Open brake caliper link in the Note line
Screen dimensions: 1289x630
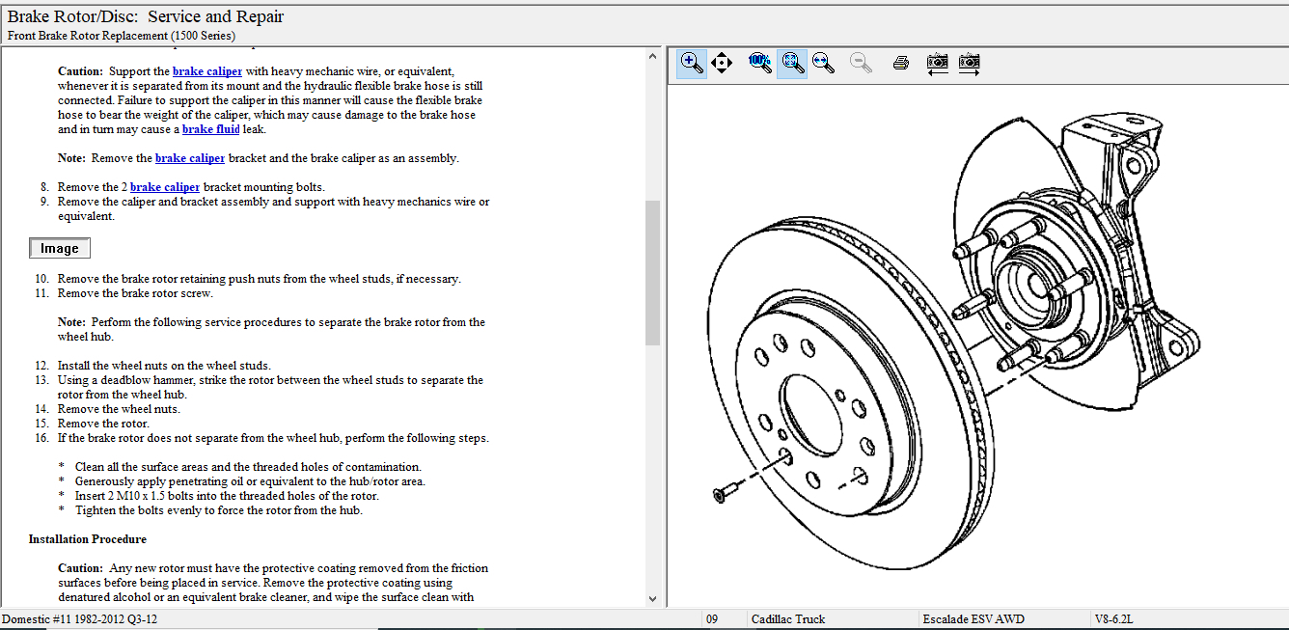[x=190, y=158]
